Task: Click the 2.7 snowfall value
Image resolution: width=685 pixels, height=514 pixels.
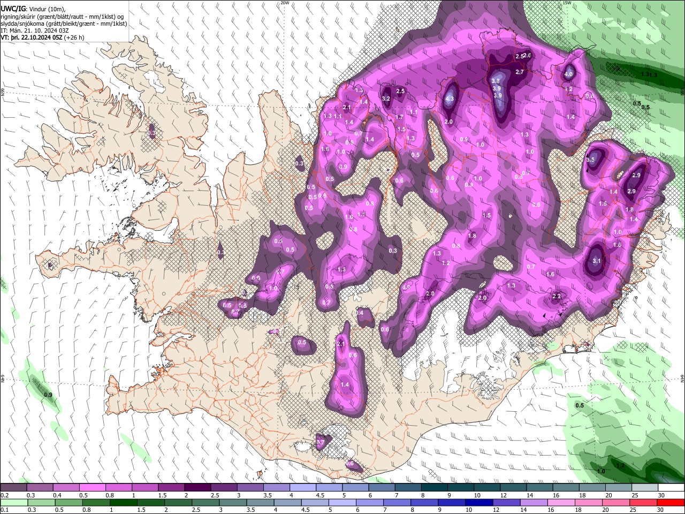Action: point(520,72)
